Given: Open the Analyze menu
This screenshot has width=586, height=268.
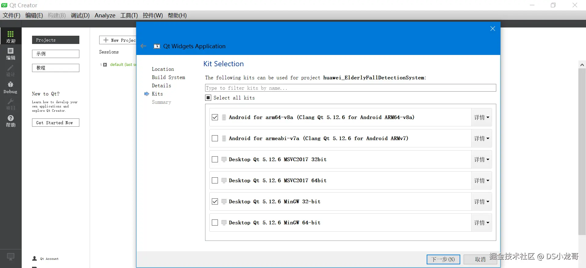Looking at the screenshot, I should [105, 15].
